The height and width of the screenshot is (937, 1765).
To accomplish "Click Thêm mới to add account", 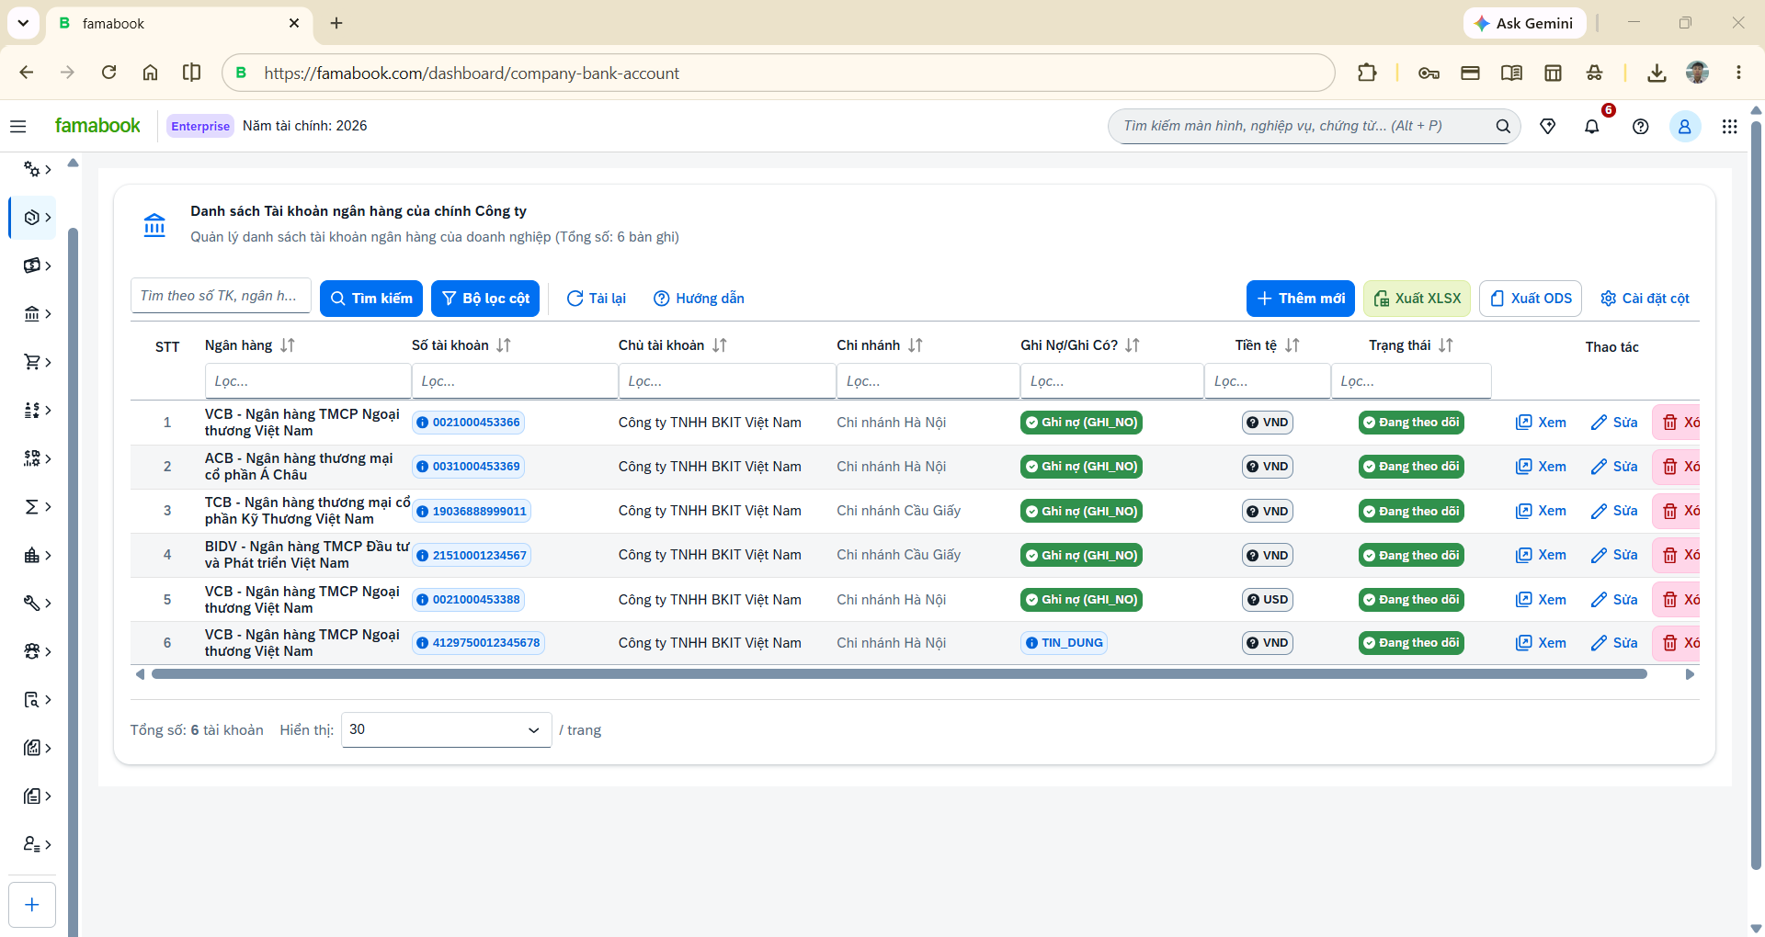I will [1301, 299].
